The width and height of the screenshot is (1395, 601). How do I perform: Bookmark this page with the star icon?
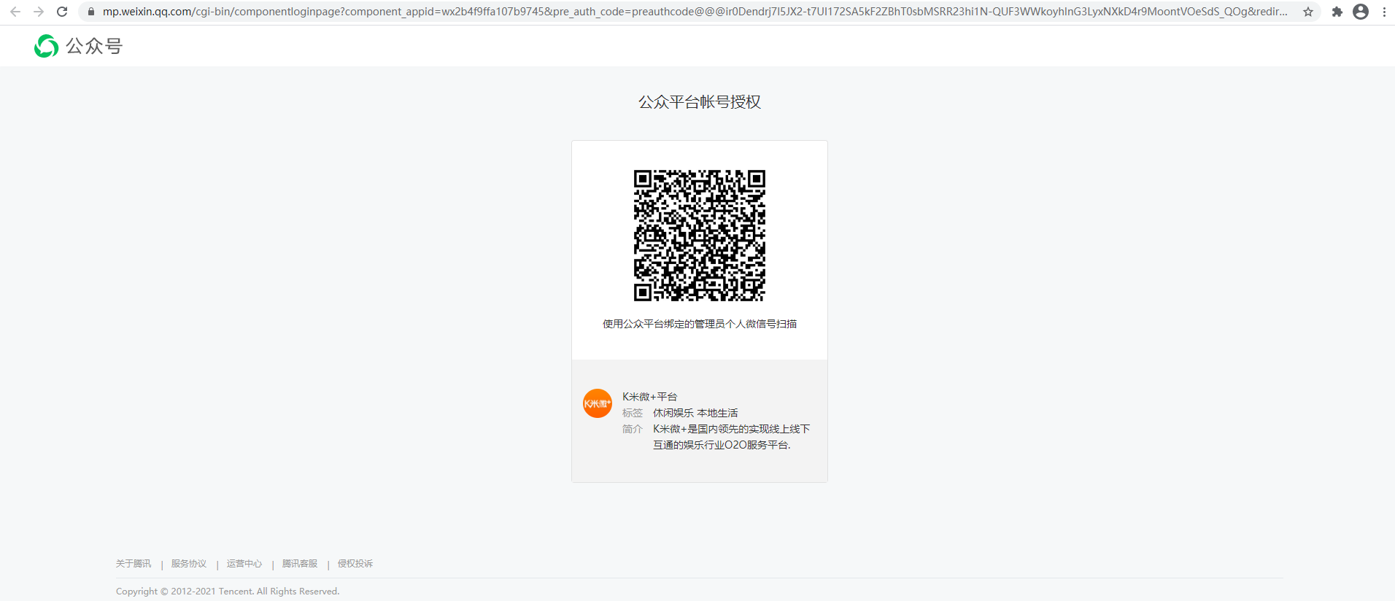pos(1308,12)
